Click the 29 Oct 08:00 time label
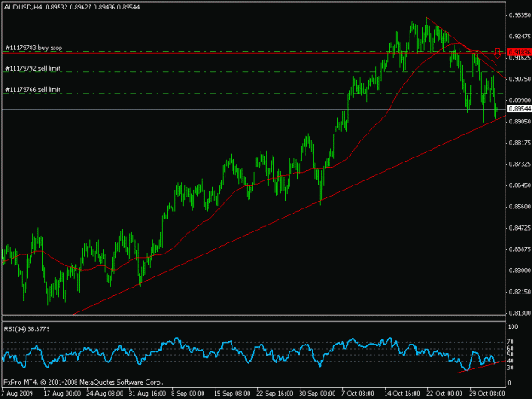Image resolution: width=532 pixels, height=399 pixels. point(487,393)
